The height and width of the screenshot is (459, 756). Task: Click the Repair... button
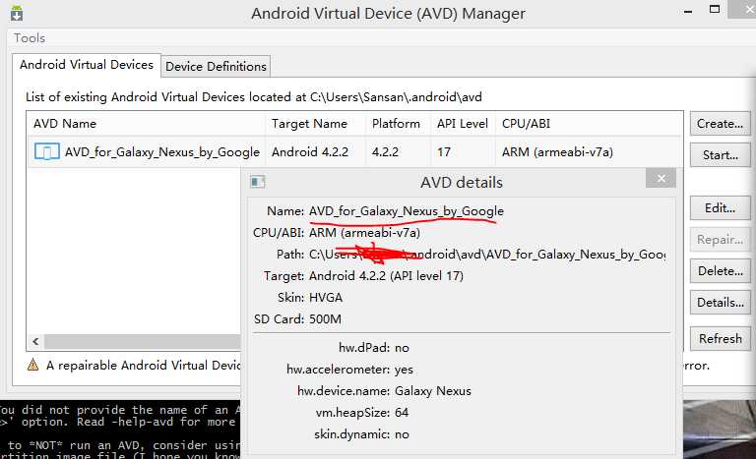click(720, 240)
